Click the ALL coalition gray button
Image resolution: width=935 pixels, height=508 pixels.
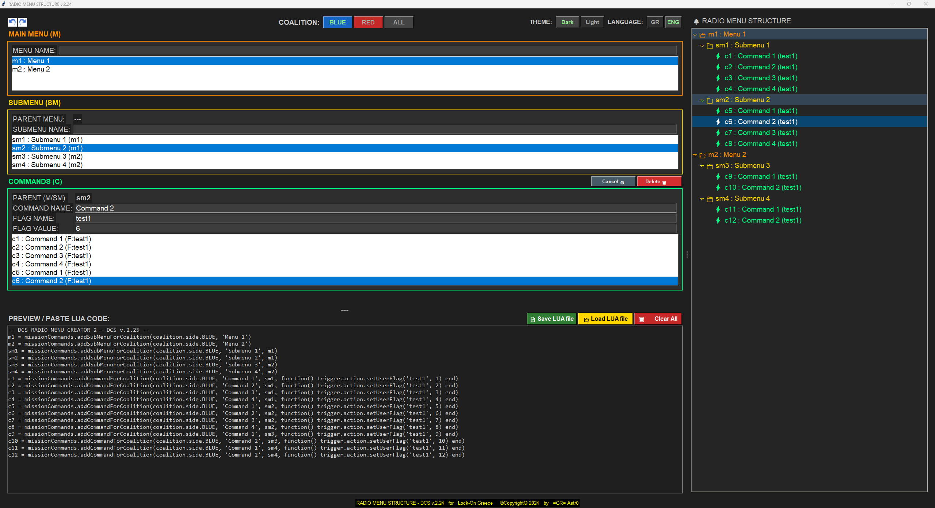(398, 22)
